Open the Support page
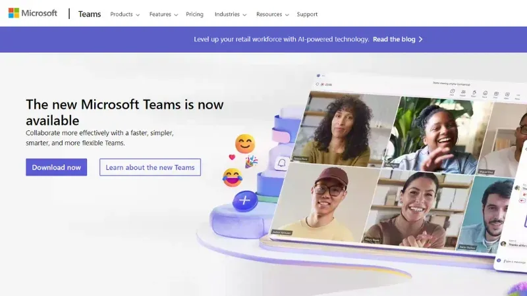 307,14
